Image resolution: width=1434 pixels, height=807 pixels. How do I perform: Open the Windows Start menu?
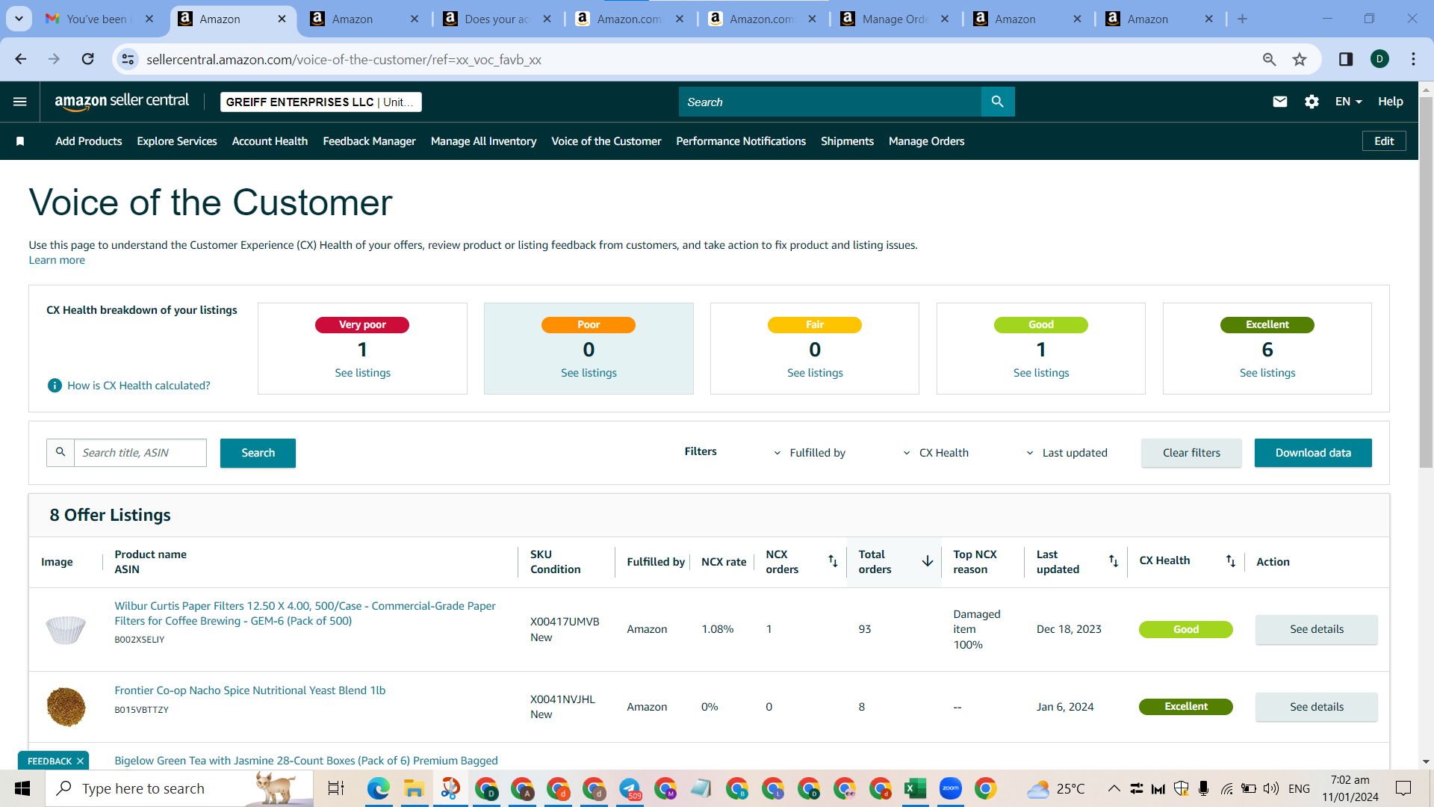(x=22, y=788)
